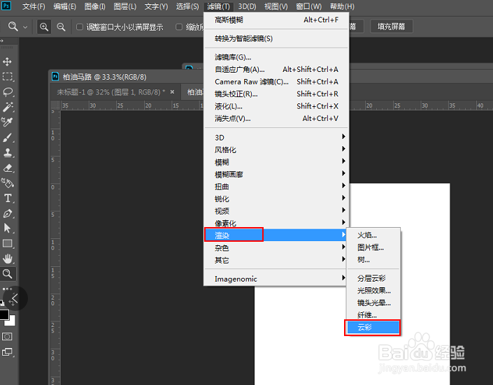493x385 pixels.
Task: Open 光照效果... render filter
Action: tap(373, 291)
